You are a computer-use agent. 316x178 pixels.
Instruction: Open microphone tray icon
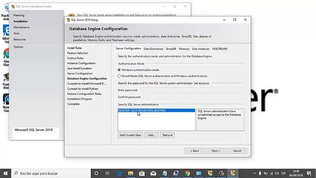[260, 174]
